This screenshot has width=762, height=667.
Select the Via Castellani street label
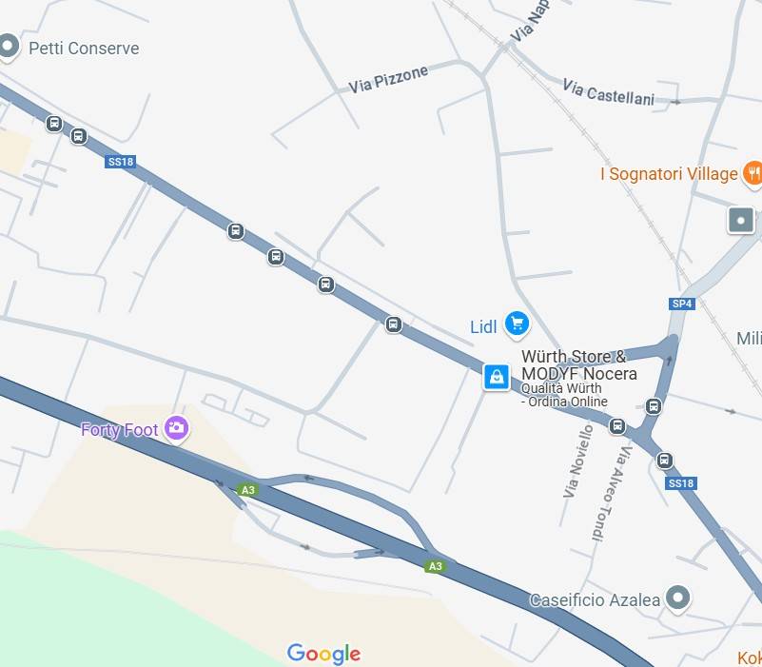[609, 92]
